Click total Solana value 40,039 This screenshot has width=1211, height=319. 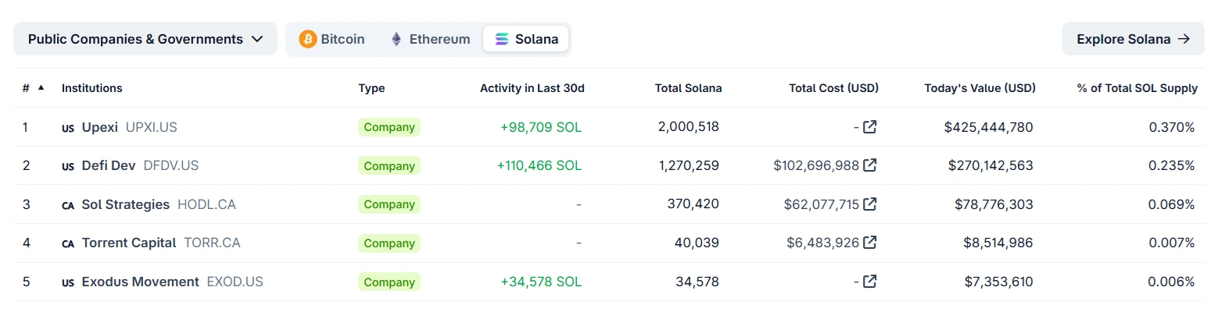click(x=697, y=243)
